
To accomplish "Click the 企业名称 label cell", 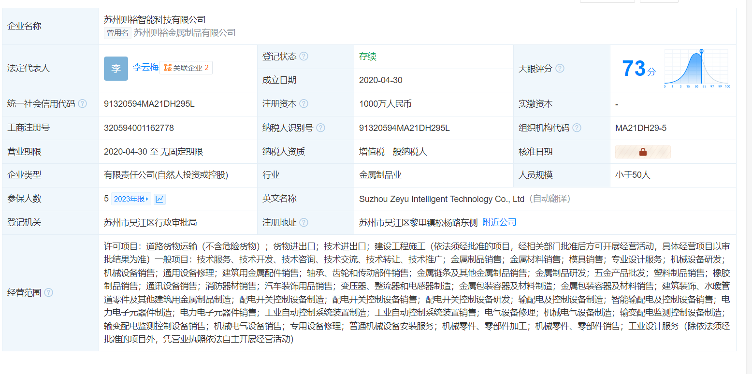I will (51, 26).
